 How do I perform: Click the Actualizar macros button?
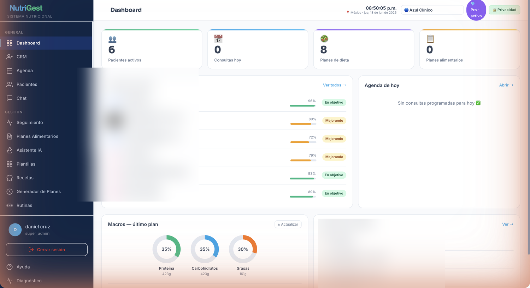(x=288, y=224)
